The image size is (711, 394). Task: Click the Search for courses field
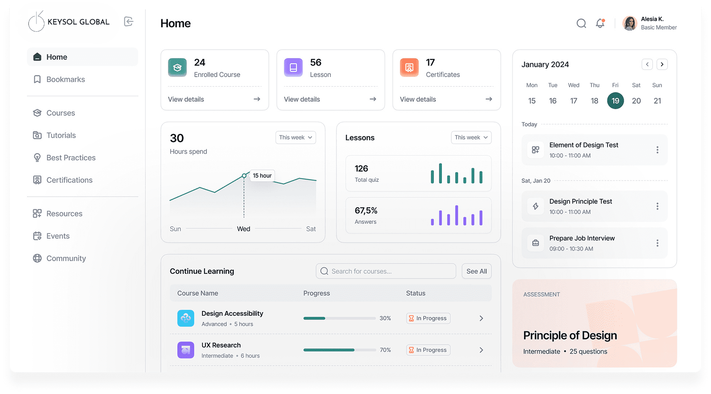[x=386, y=271]
